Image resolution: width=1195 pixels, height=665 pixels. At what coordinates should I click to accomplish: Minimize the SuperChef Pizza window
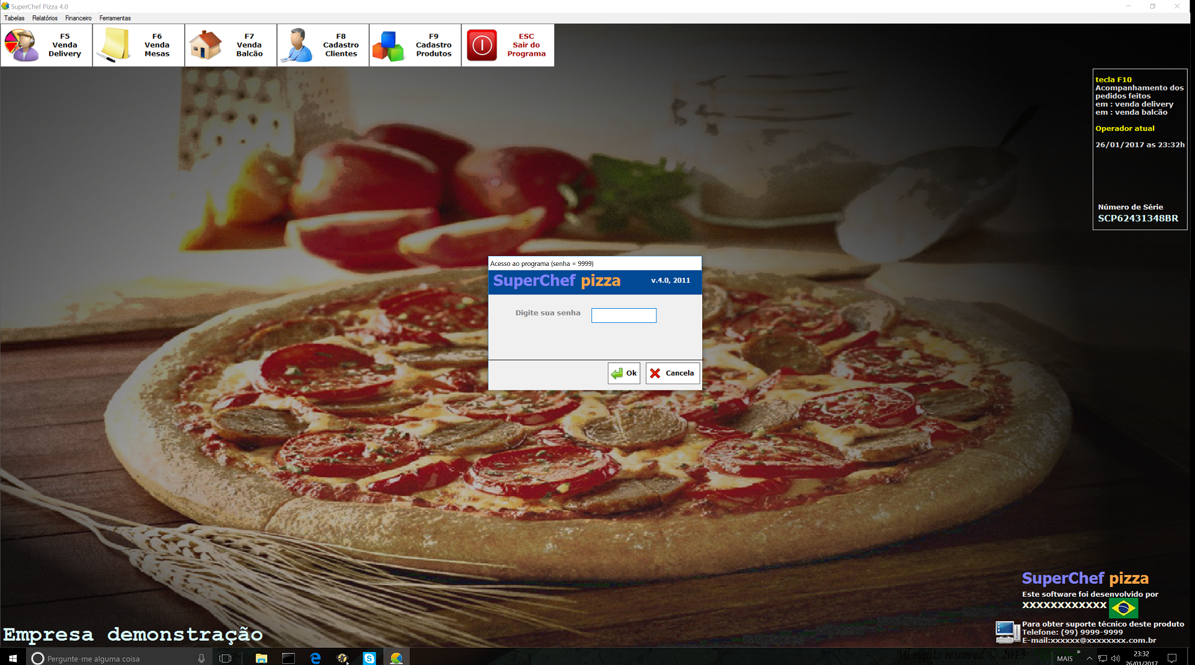point(1128,6)
